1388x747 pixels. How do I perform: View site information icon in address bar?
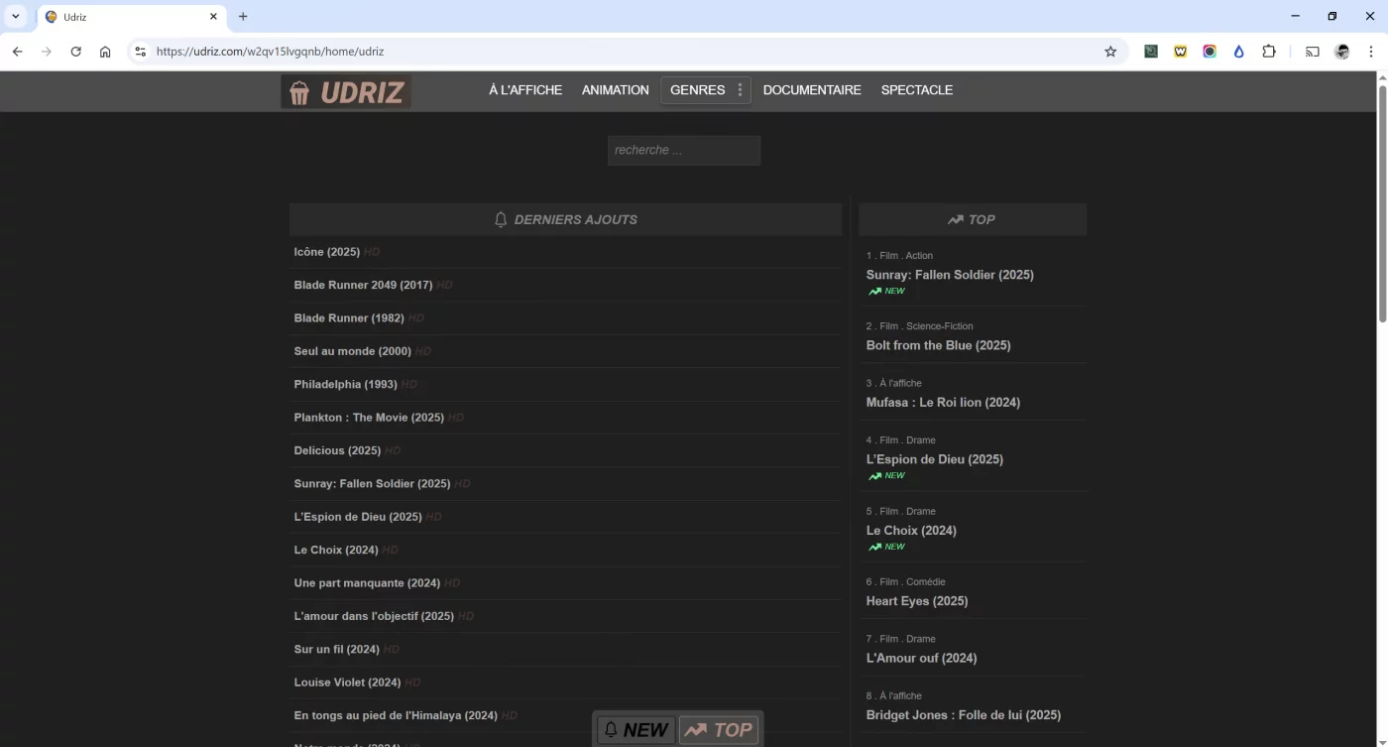point(140,52)
